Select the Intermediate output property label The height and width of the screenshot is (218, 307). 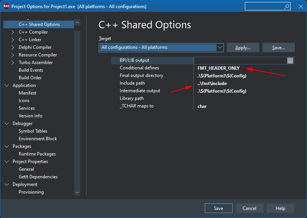(x=140, y=91)
